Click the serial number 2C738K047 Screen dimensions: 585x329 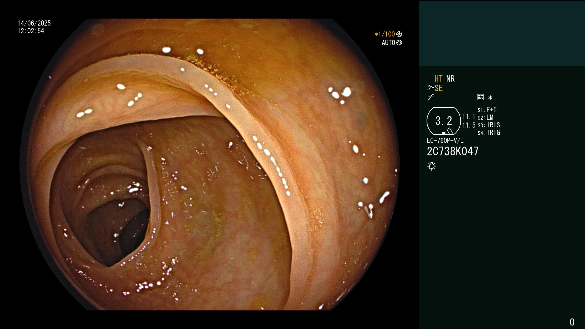click(453, 151)
